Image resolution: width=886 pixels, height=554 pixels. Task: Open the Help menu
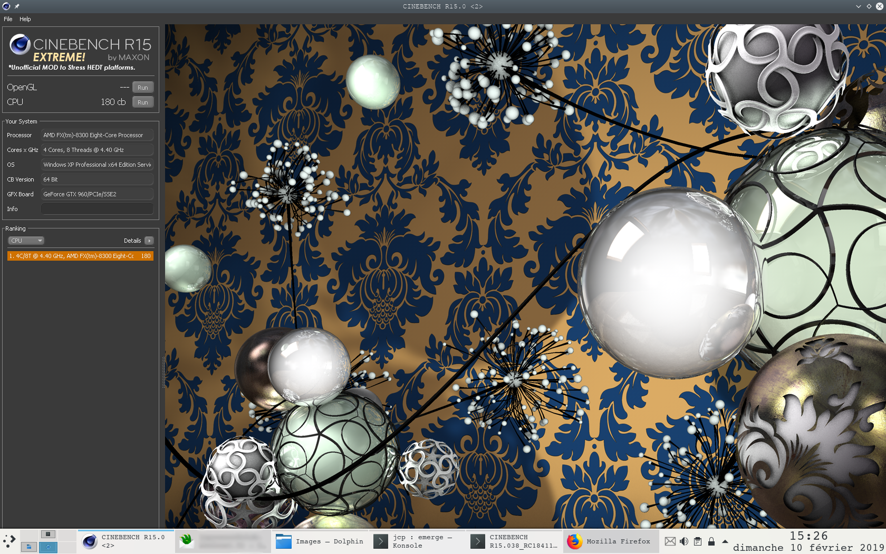point(25,19)
